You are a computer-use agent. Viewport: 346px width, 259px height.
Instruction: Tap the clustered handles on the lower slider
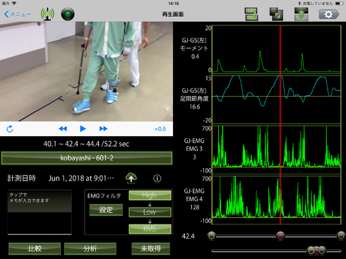(316, 251)
